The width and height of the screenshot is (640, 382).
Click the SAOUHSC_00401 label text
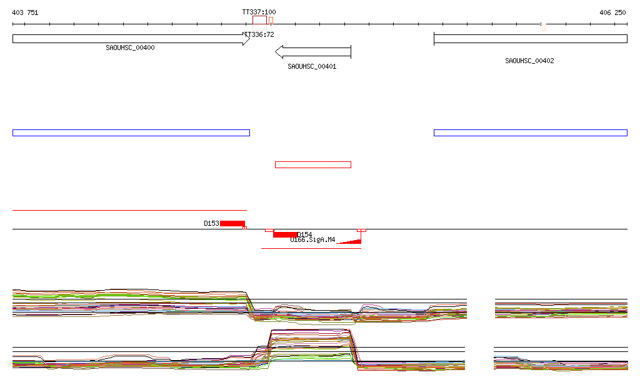tap(312, 66)
